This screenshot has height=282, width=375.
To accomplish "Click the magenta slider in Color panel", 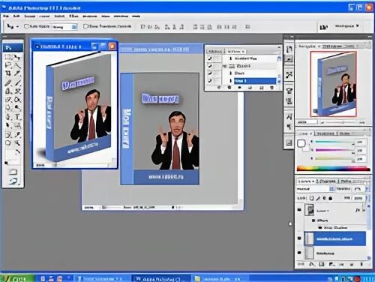I will tap(334, 150).
